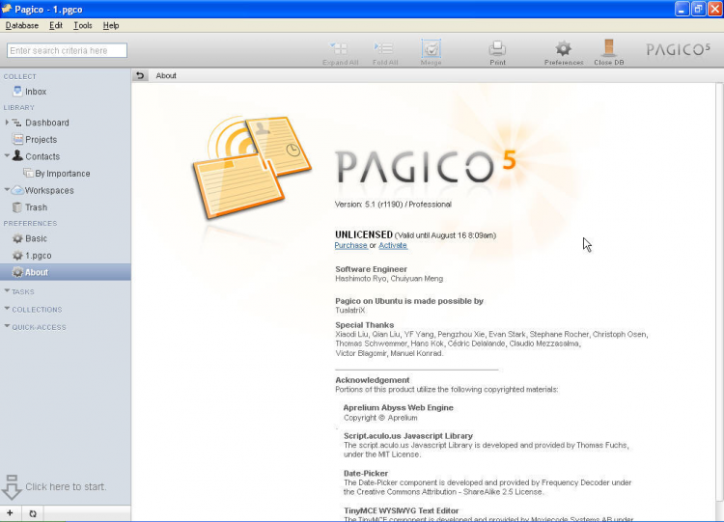Click the plus add button at bottom
Image resolution: width=724 pixels, height=522 pixels.
pos(10,513)
